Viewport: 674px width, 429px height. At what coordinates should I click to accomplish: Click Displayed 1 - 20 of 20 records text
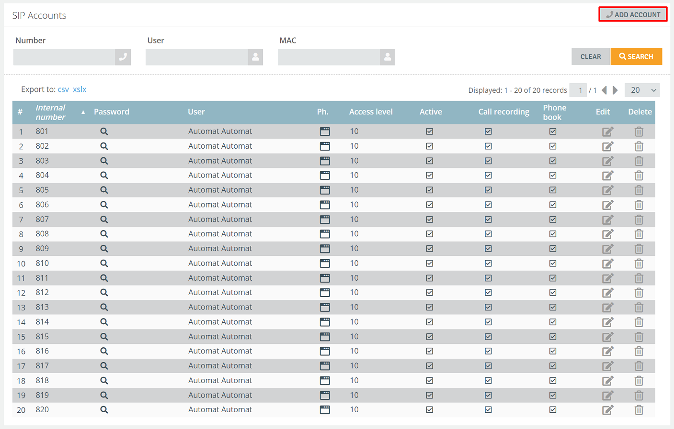coord(518,90)
